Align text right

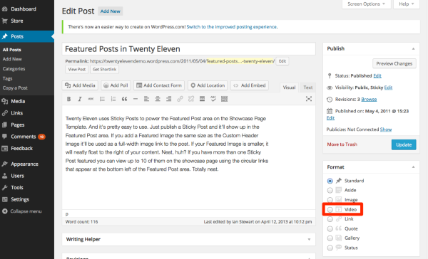168,99
